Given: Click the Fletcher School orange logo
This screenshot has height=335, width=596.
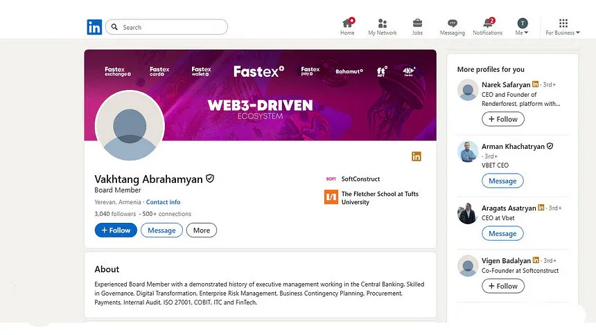Looking at the screenshot, I should coord(331,197).
